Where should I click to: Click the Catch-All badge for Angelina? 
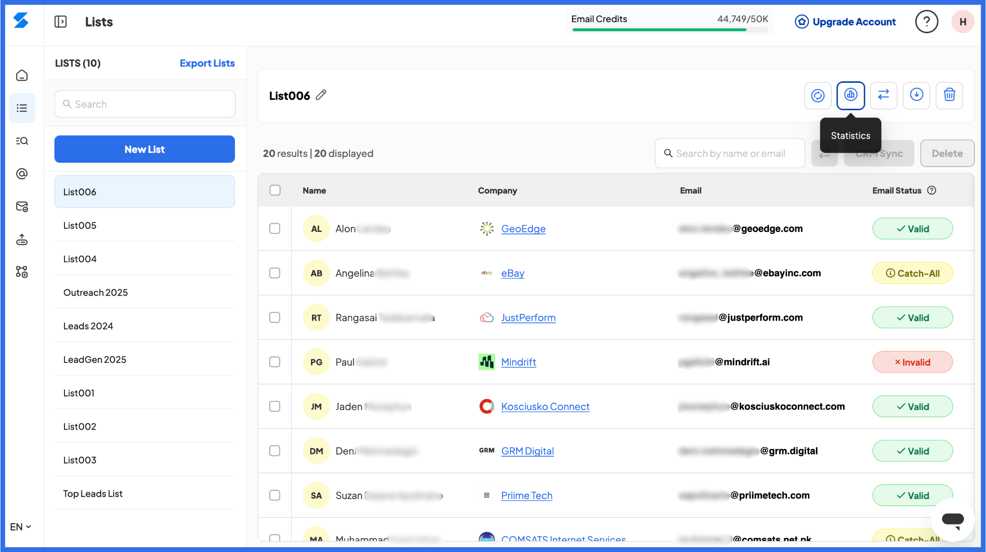[912, 273]
